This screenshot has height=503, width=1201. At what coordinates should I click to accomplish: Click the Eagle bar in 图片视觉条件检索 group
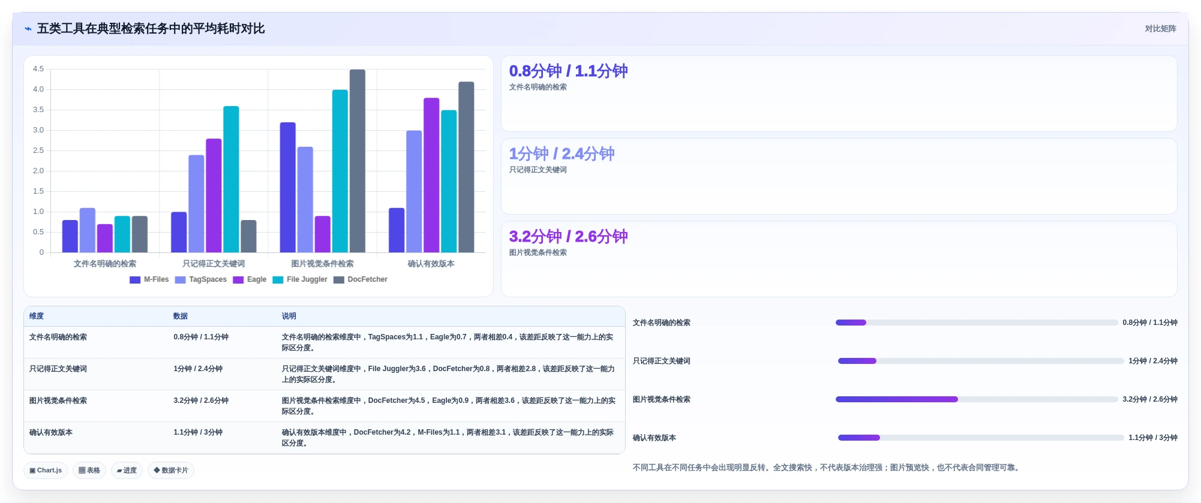[x=323, y=234]
